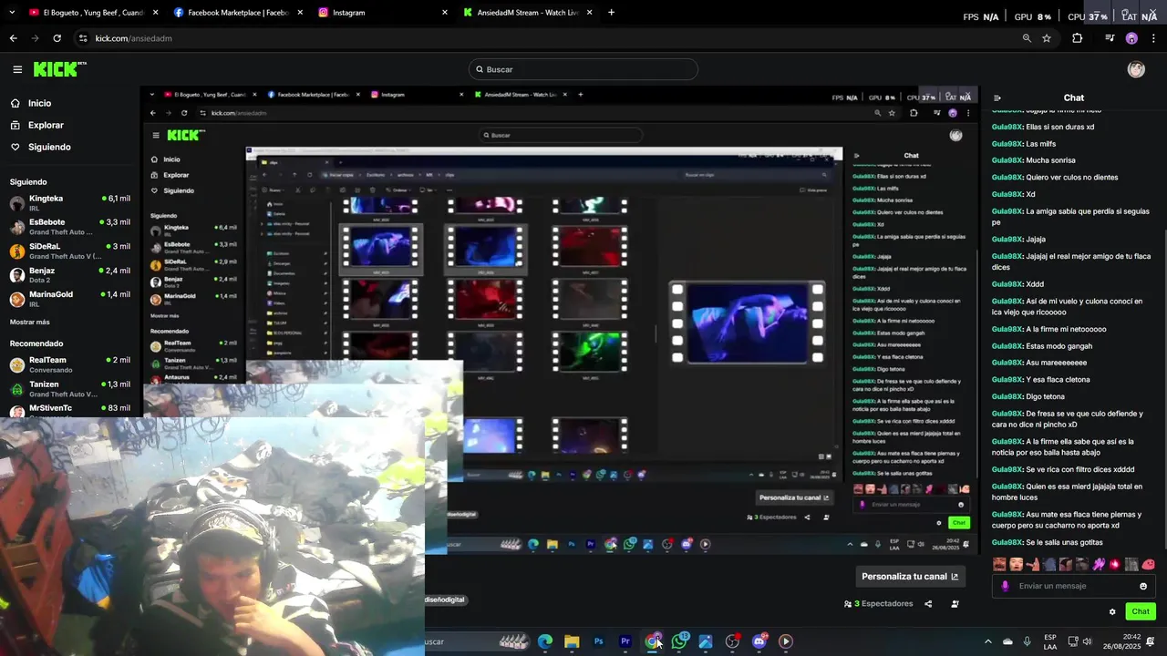Open Photoshop from the taskbar
Image resolution: width=1167 pixels, height=656 pixels.
click(x=598, y=641)
